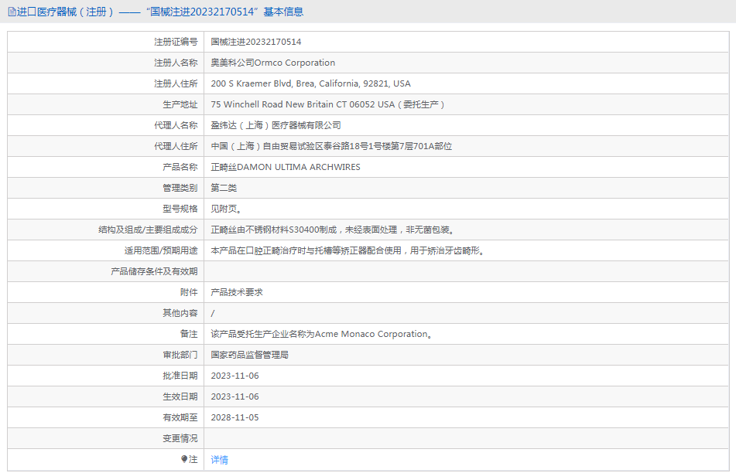Screen dimensions: 736x473
Task: Select the page title 进口医疗器械（注册）基本信息
Action: click(x=159, y=12)
